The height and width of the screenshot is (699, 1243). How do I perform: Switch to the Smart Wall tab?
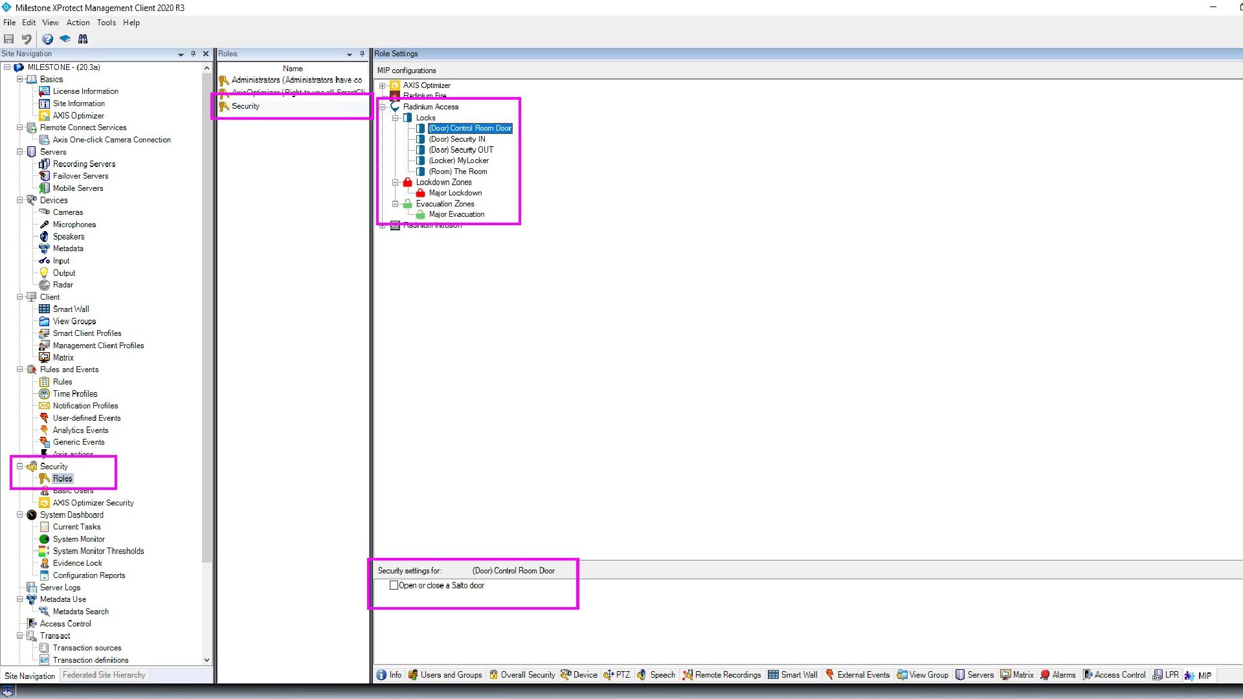(792, 675)
